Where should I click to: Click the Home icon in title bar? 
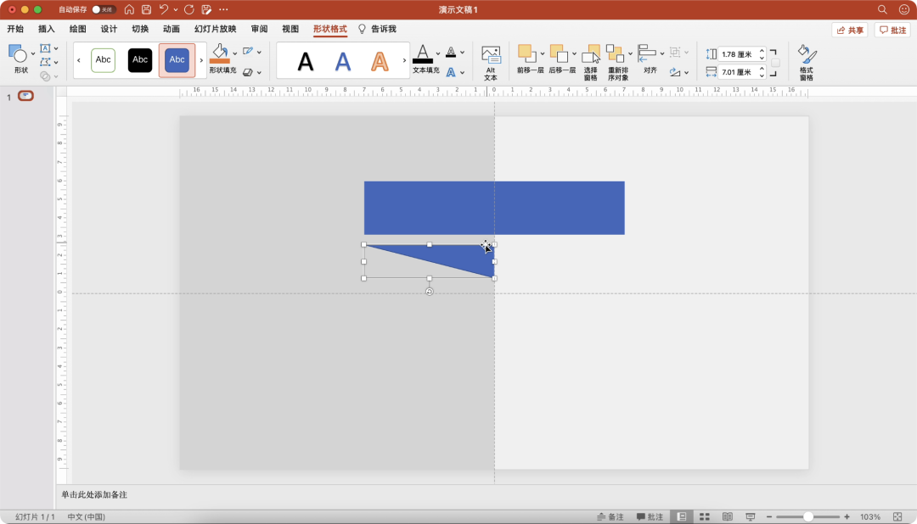(x=129, y=9)
